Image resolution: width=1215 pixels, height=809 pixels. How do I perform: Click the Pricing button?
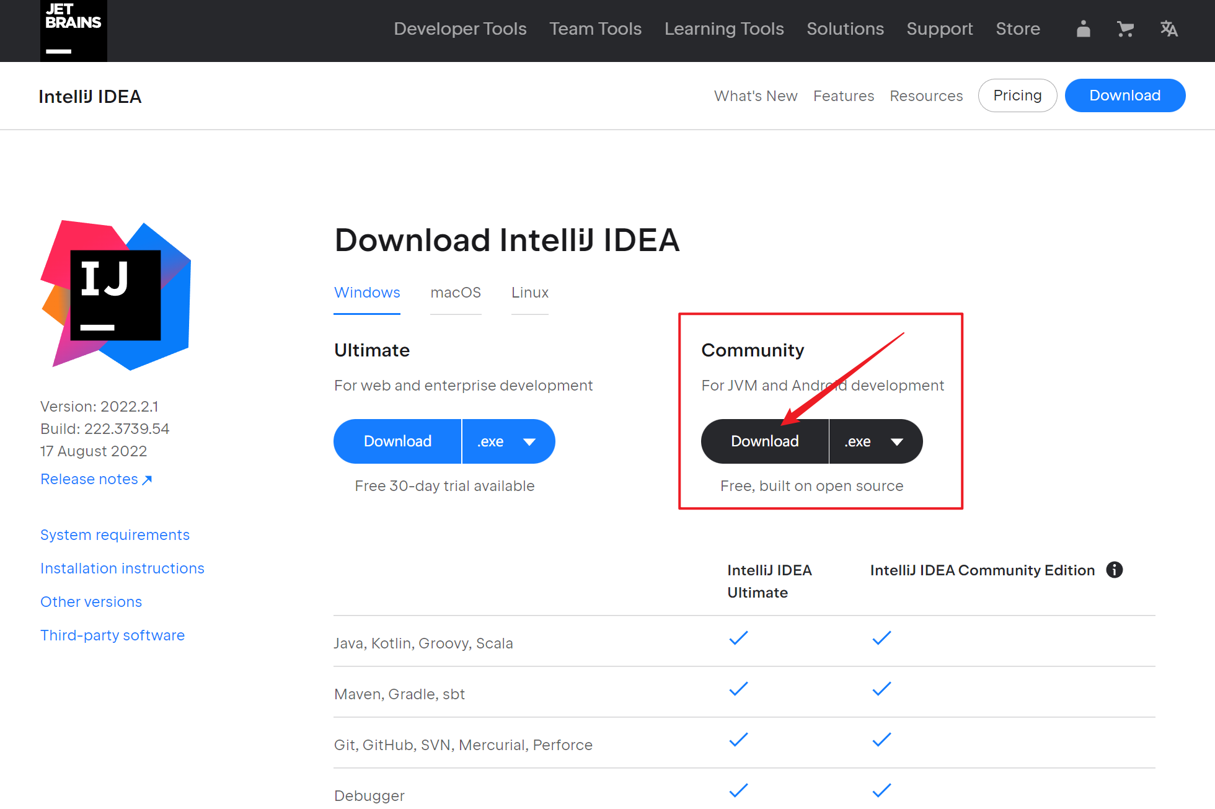tap(1017, 95)
